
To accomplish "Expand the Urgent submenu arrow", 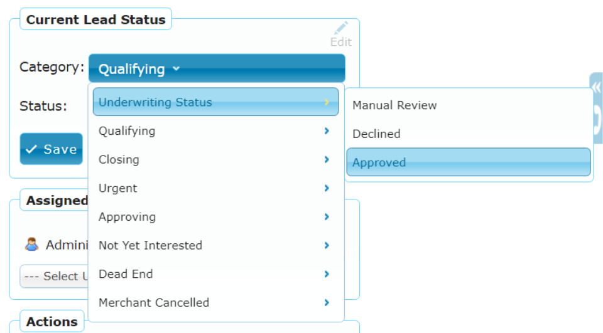I will click(x=327, y=188).
